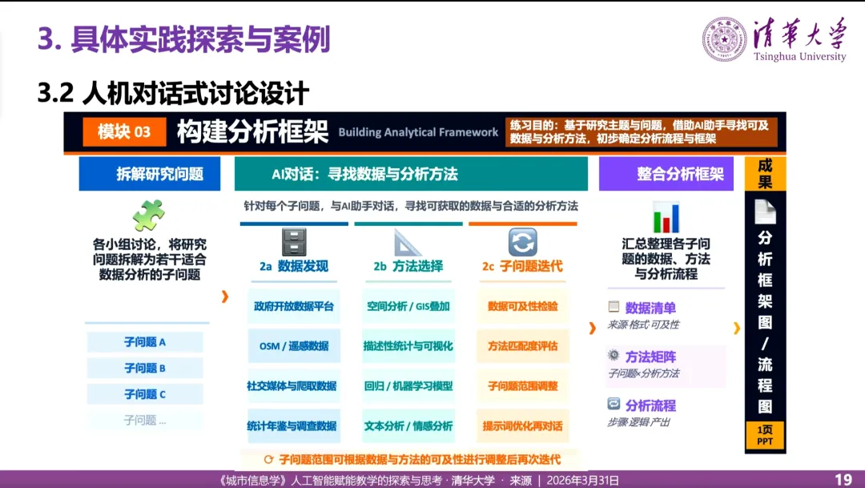Screen dimensions: 865x488
Task: Click the 方法矩阵 heading
Action: click(x=650, y=357)
